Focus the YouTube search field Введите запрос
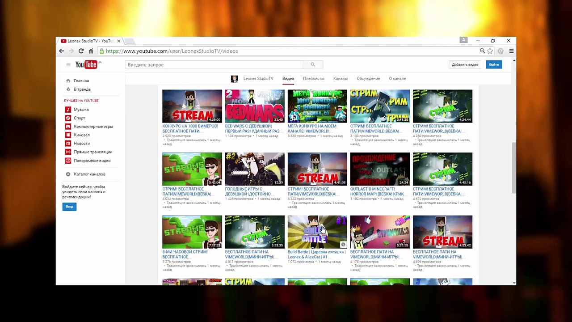The width and height of the screenshot is (572, 322). tap(214, 65)
